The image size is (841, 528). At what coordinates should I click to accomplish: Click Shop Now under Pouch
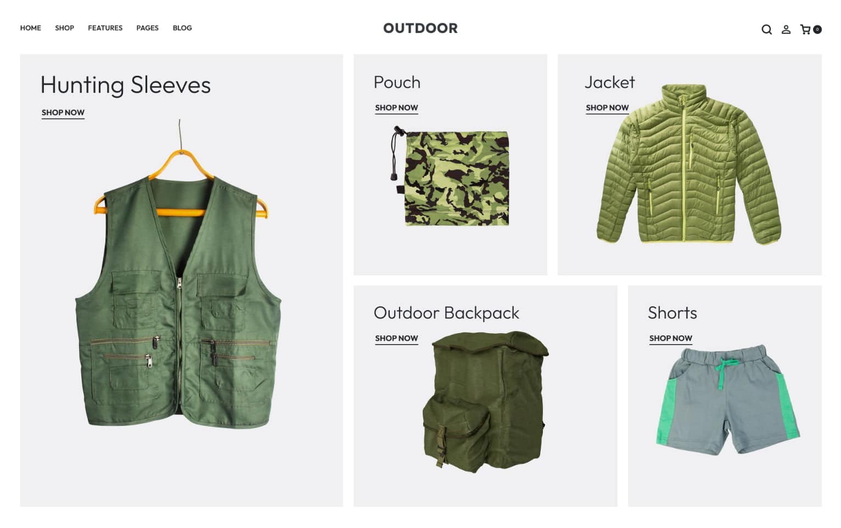point(396,108)
